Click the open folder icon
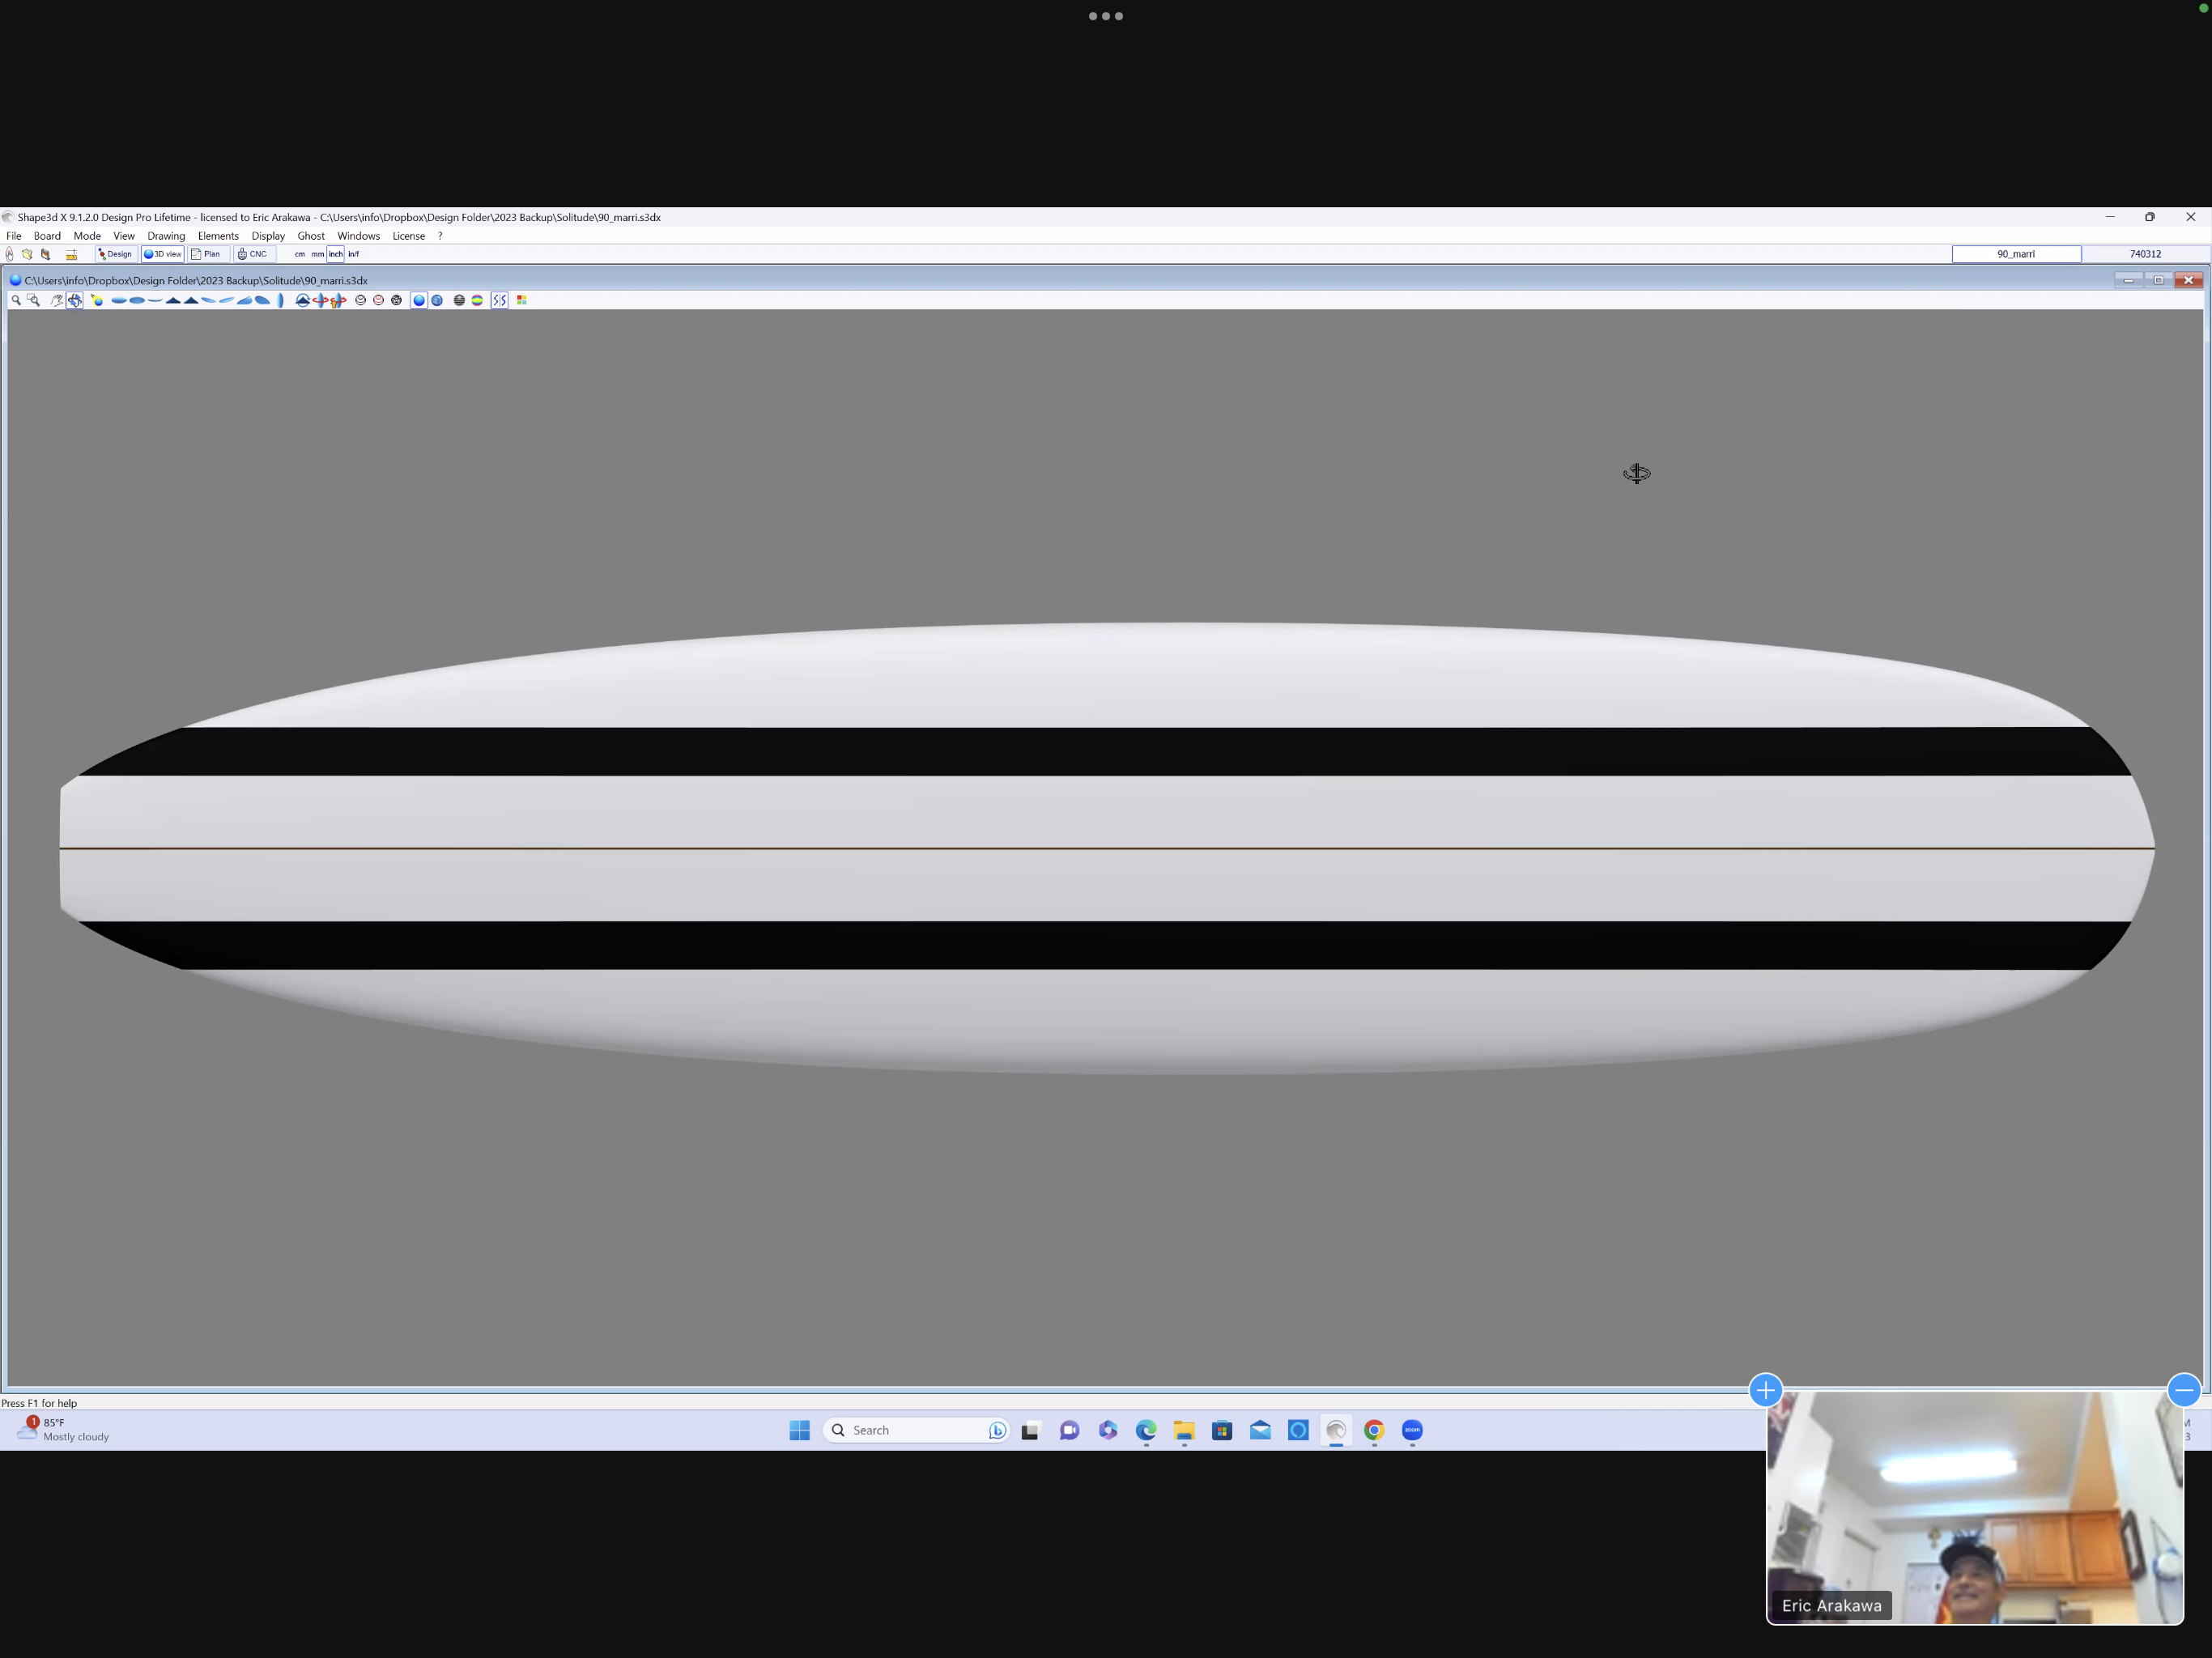 pyautogui.click(x=27, y=254)
